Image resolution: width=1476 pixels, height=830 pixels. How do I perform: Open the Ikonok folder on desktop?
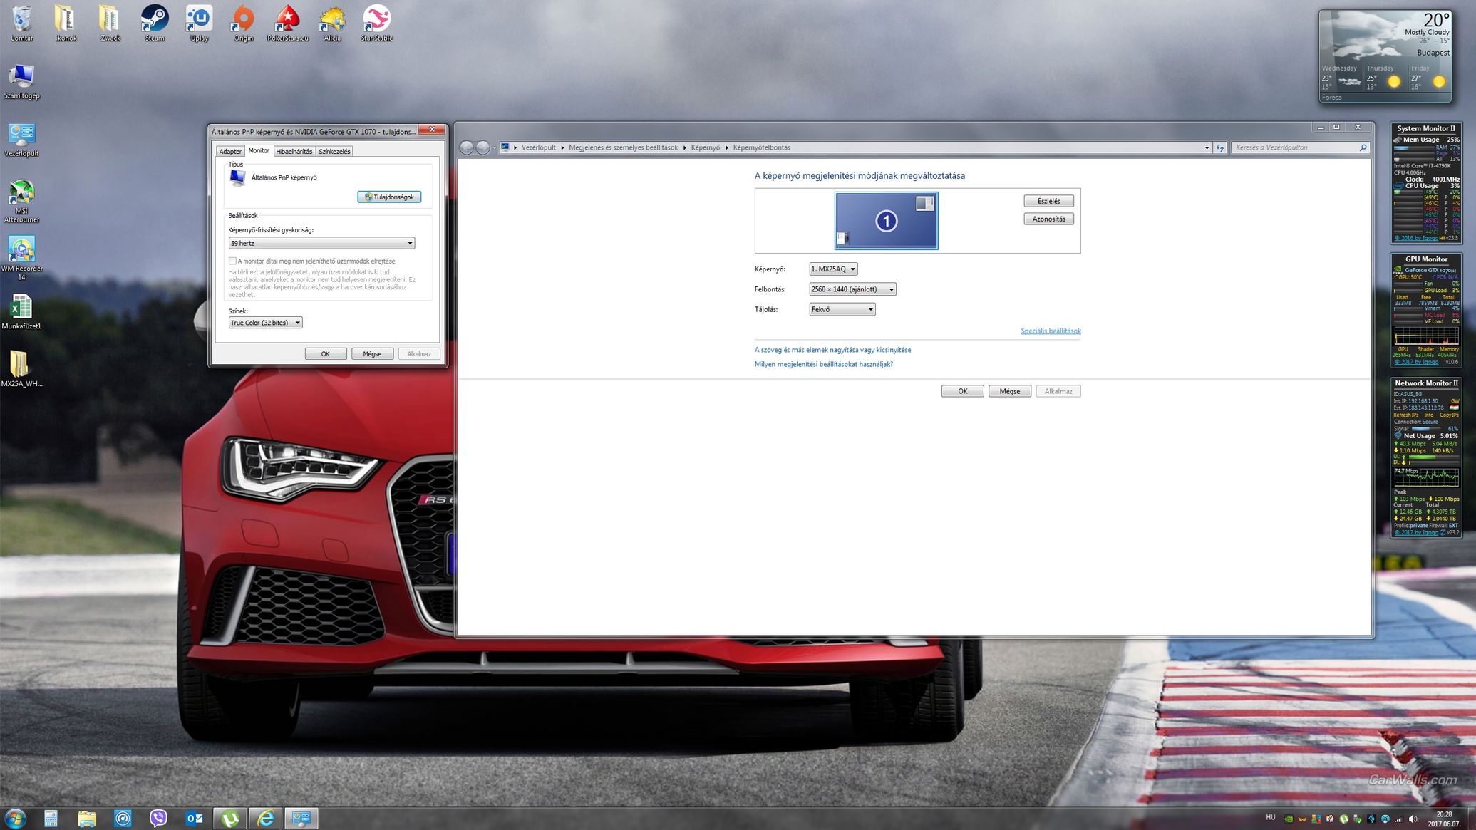click(x=66, y=23)
